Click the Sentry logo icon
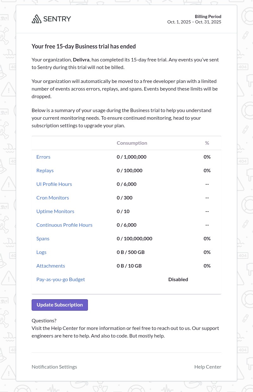Image resolution: width=253 pixels, height=392 pixels. click(37, 19)
